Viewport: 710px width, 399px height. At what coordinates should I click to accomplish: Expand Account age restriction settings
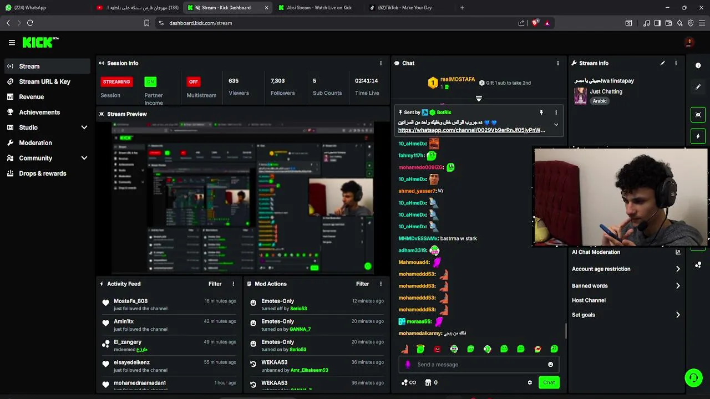click(x=626, y=269)
